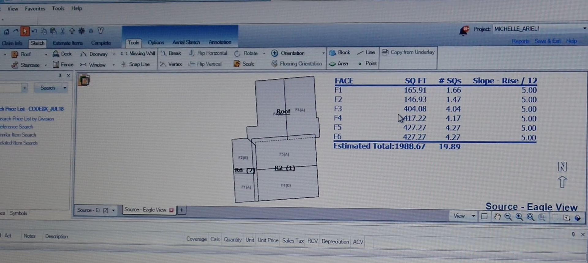Click the scissors cut icon
Viewport: 588px width, 263px height.
tap(62, 31)
